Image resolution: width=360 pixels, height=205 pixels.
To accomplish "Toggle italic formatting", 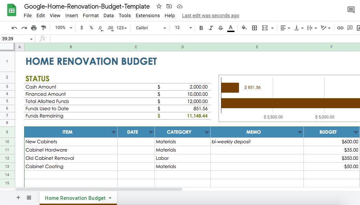I will [x=211, y=28].
